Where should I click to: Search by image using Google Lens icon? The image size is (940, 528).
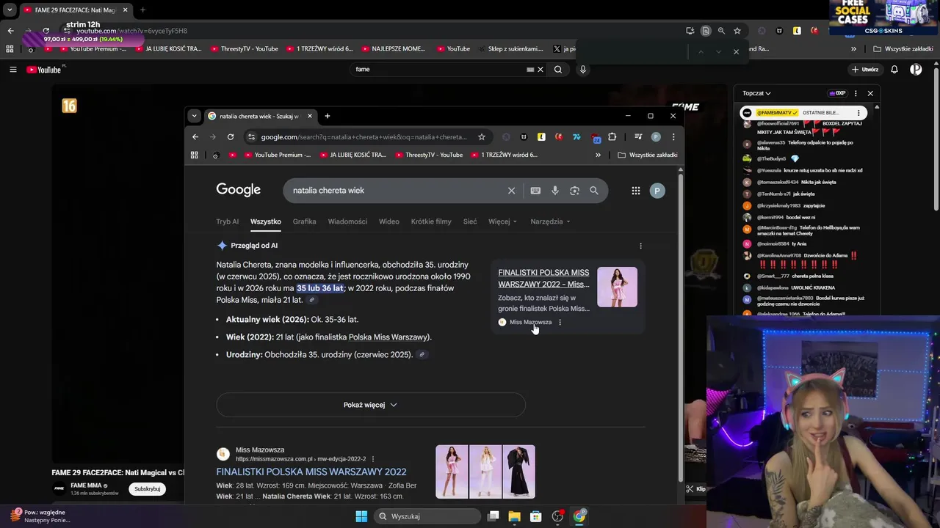click(x=574, y=191)
